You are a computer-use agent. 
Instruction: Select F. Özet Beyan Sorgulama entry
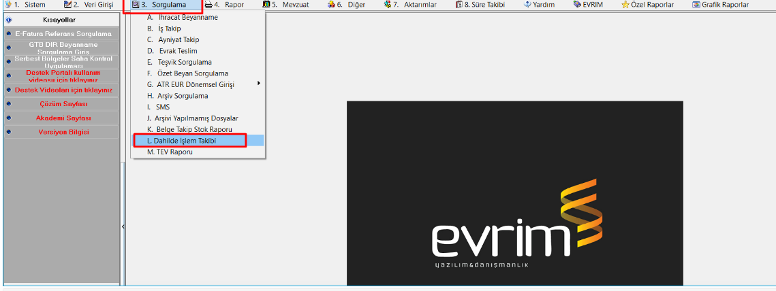(x=198, y=73)
